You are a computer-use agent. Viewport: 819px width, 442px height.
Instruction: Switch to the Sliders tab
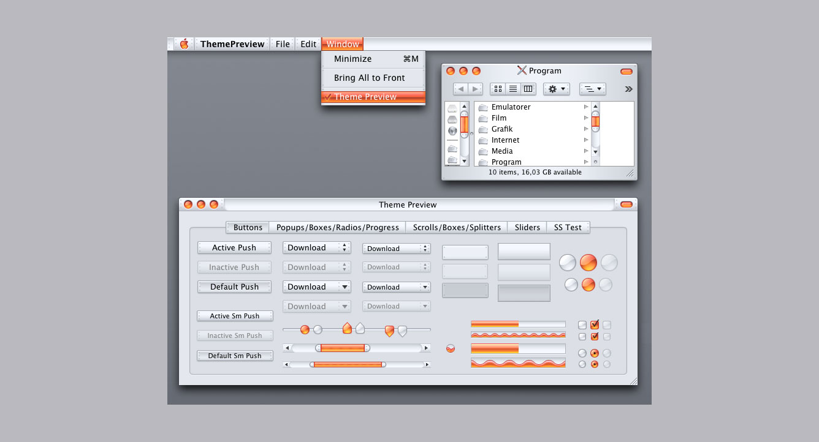point(527,227)
